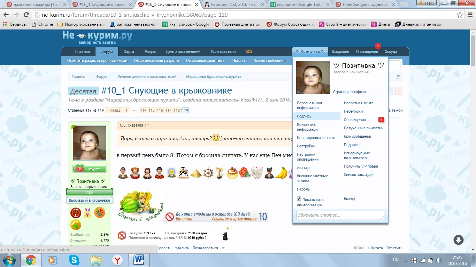Click Выход to log out
The width and height of the screenshot is (476, 267).
350,199
